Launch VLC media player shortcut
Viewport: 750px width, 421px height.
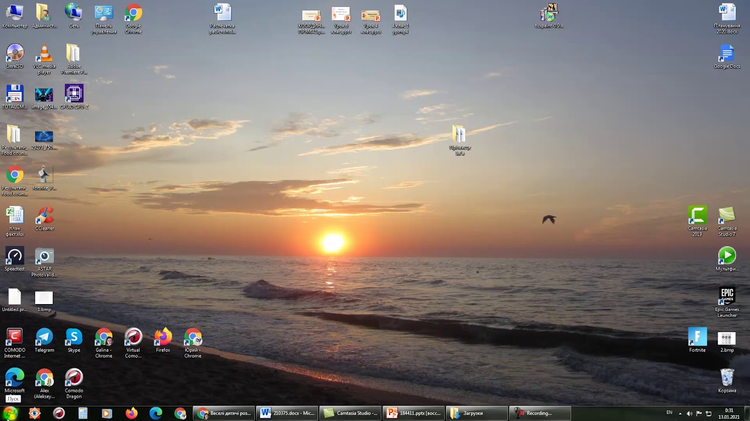(44, 60)
